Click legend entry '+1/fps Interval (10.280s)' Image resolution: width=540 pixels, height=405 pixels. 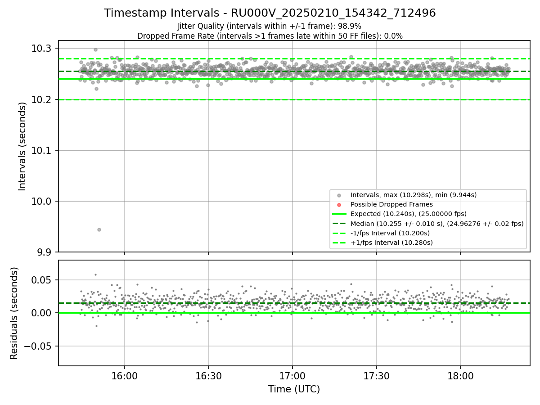[391, 243]
